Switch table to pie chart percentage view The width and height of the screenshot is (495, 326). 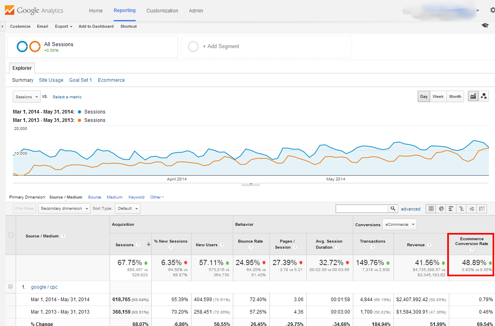tap(441, 209)
